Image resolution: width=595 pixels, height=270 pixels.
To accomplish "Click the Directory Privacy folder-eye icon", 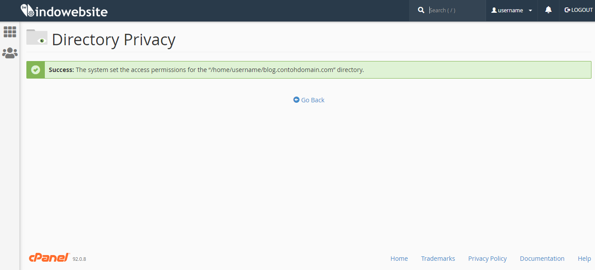I will click(37, 38).
